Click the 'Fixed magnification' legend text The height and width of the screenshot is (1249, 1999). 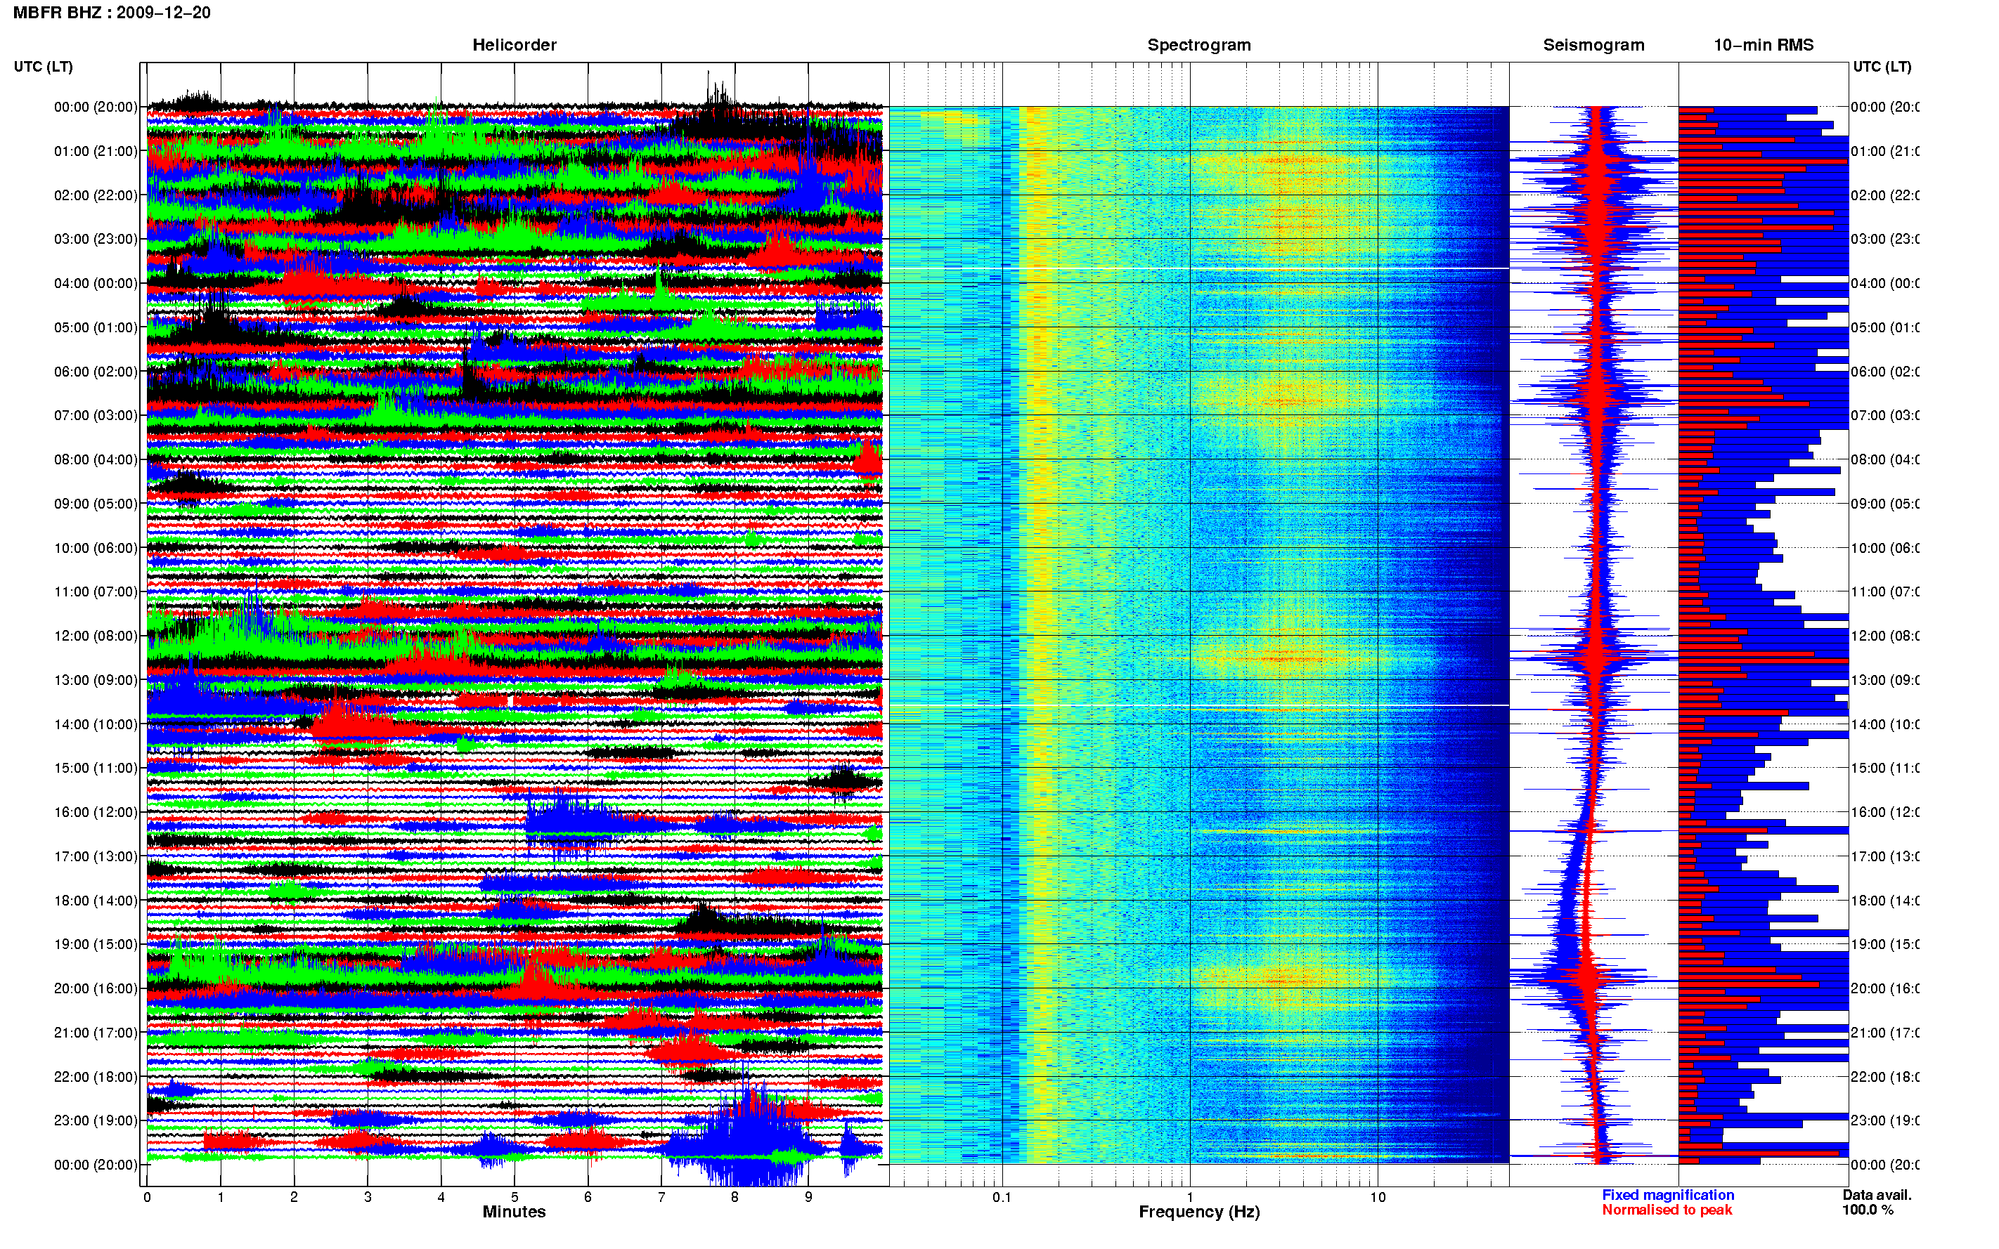[1668, 1196]
